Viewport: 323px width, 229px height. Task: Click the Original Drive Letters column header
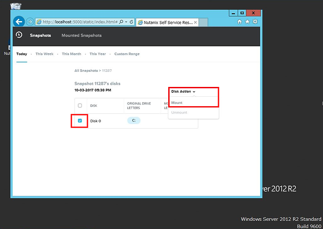139,106
